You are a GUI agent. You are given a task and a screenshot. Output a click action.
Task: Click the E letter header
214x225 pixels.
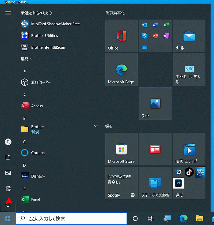[25, 189]
